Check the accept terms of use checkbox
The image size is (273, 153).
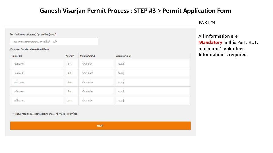pyautogui.click(x=13, y=114)
